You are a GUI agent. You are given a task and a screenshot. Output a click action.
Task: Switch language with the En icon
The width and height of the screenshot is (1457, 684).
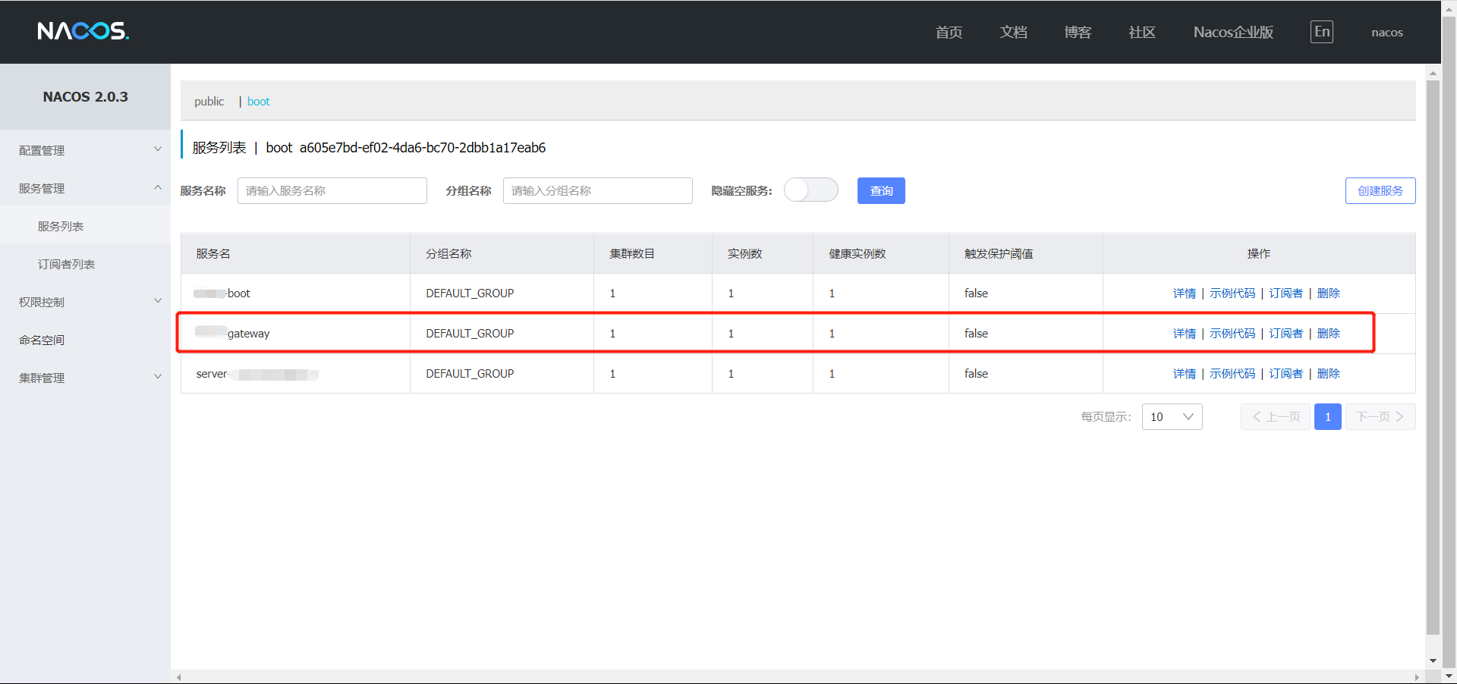click(x=1322, y=32)
